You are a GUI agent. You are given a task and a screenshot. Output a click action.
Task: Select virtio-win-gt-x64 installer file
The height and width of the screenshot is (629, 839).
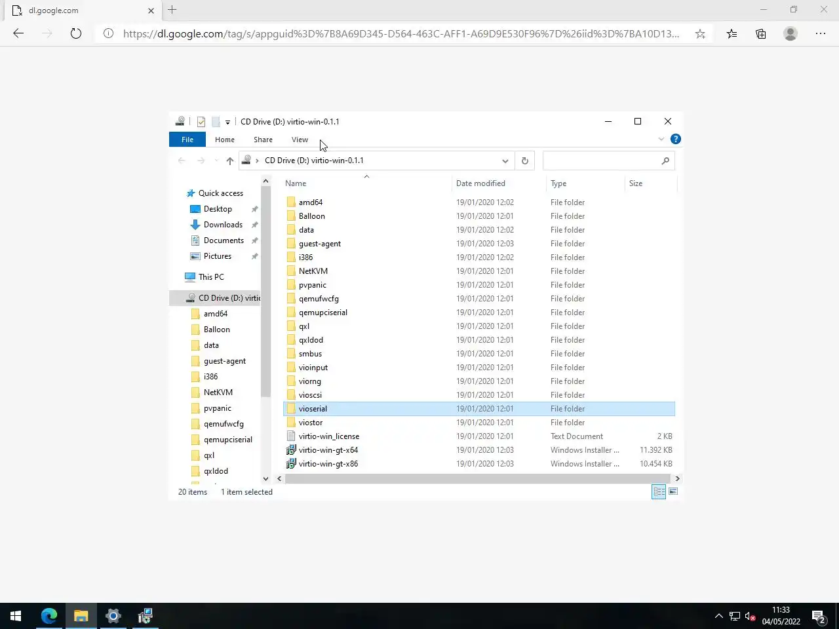[328, 450]
